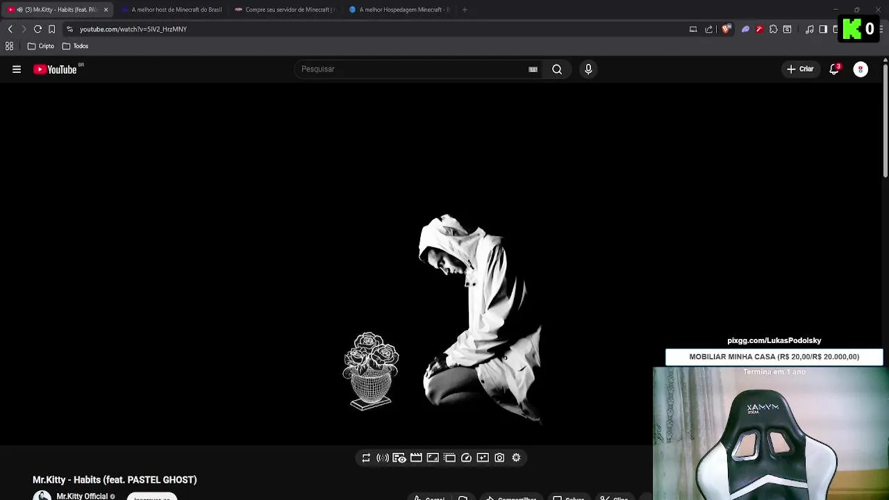Screen dimensions: 889x500
Task: Open media control music note icon
Action: click(809, 29)
